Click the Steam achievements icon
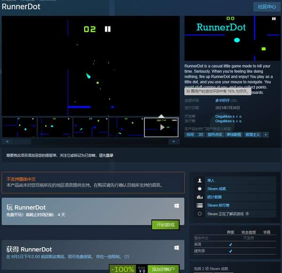The image size is (282, 273). click(x=200, y=189)
